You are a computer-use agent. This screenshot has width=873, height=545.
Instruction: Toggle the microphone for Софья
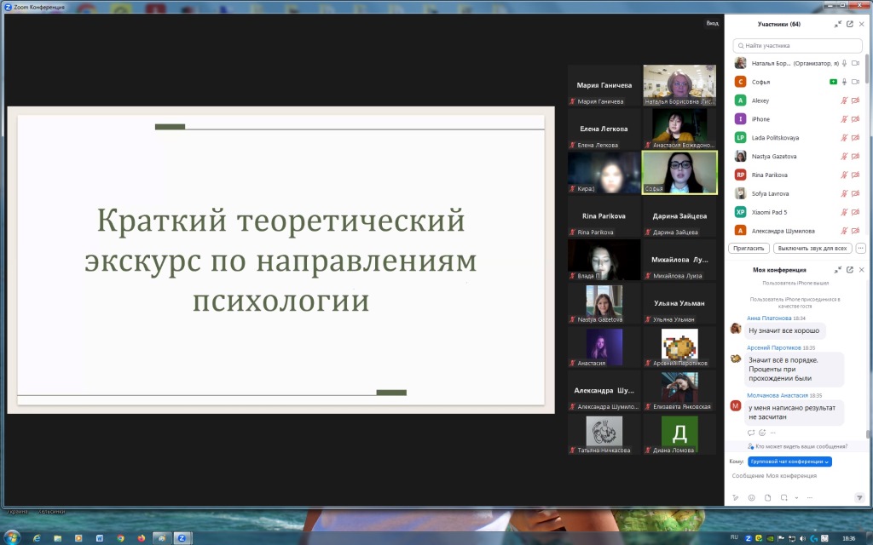[x=844, y=82]
